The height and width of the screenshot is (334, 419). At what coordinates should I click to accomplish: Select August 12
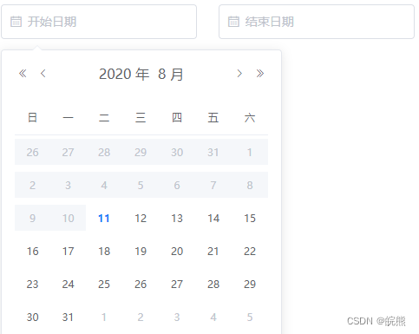click(141, 218)
